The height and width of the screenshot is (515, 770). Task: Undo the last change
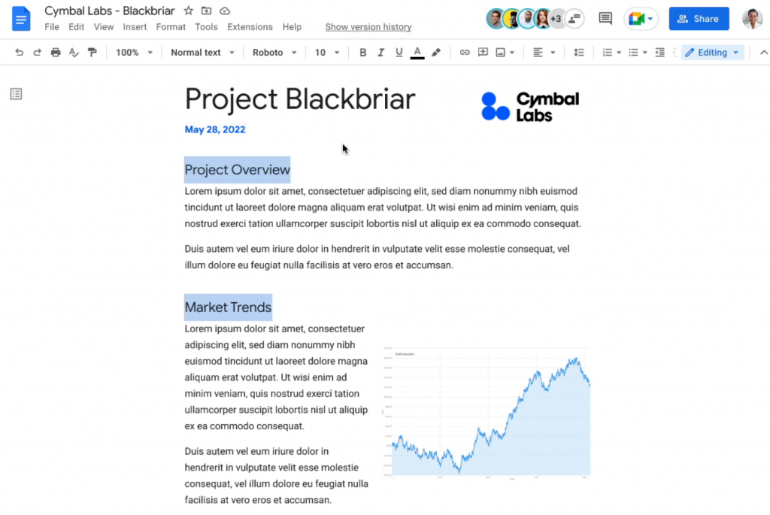point(20,52)
